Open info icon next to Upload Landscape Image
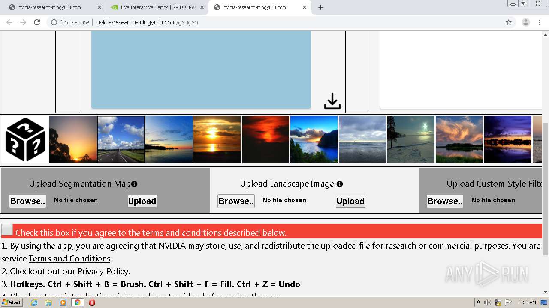The height and width of the screenshot is (308, 549). click(340, 184)
